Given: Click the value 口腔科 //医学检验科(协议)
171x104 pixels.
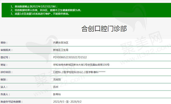Looking at the screenshot, I should coord(79,72).
